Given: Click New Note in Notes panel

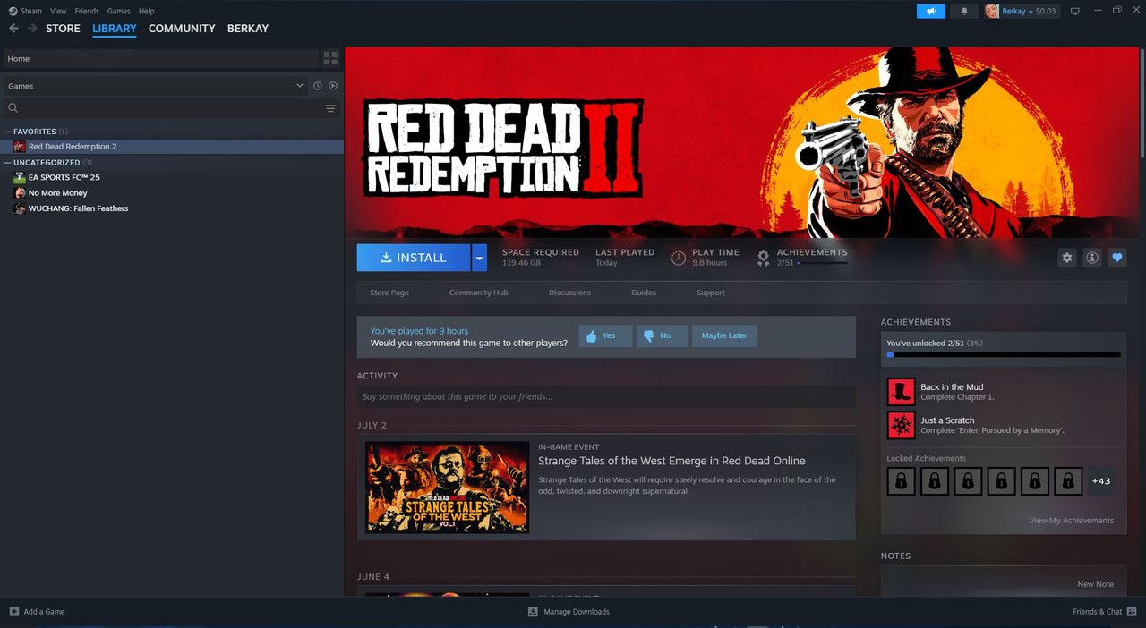Looking at the screenshot, I should [x=1095, y=584].
